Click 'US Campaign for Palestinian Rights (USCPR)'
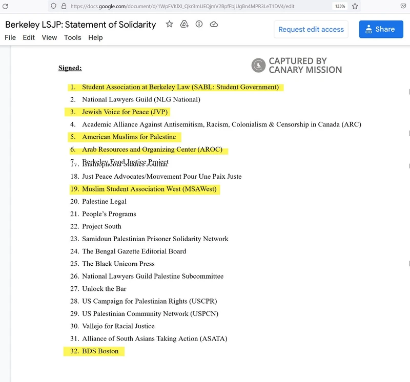This screenshot has height=382, width=410. point(150,301)
